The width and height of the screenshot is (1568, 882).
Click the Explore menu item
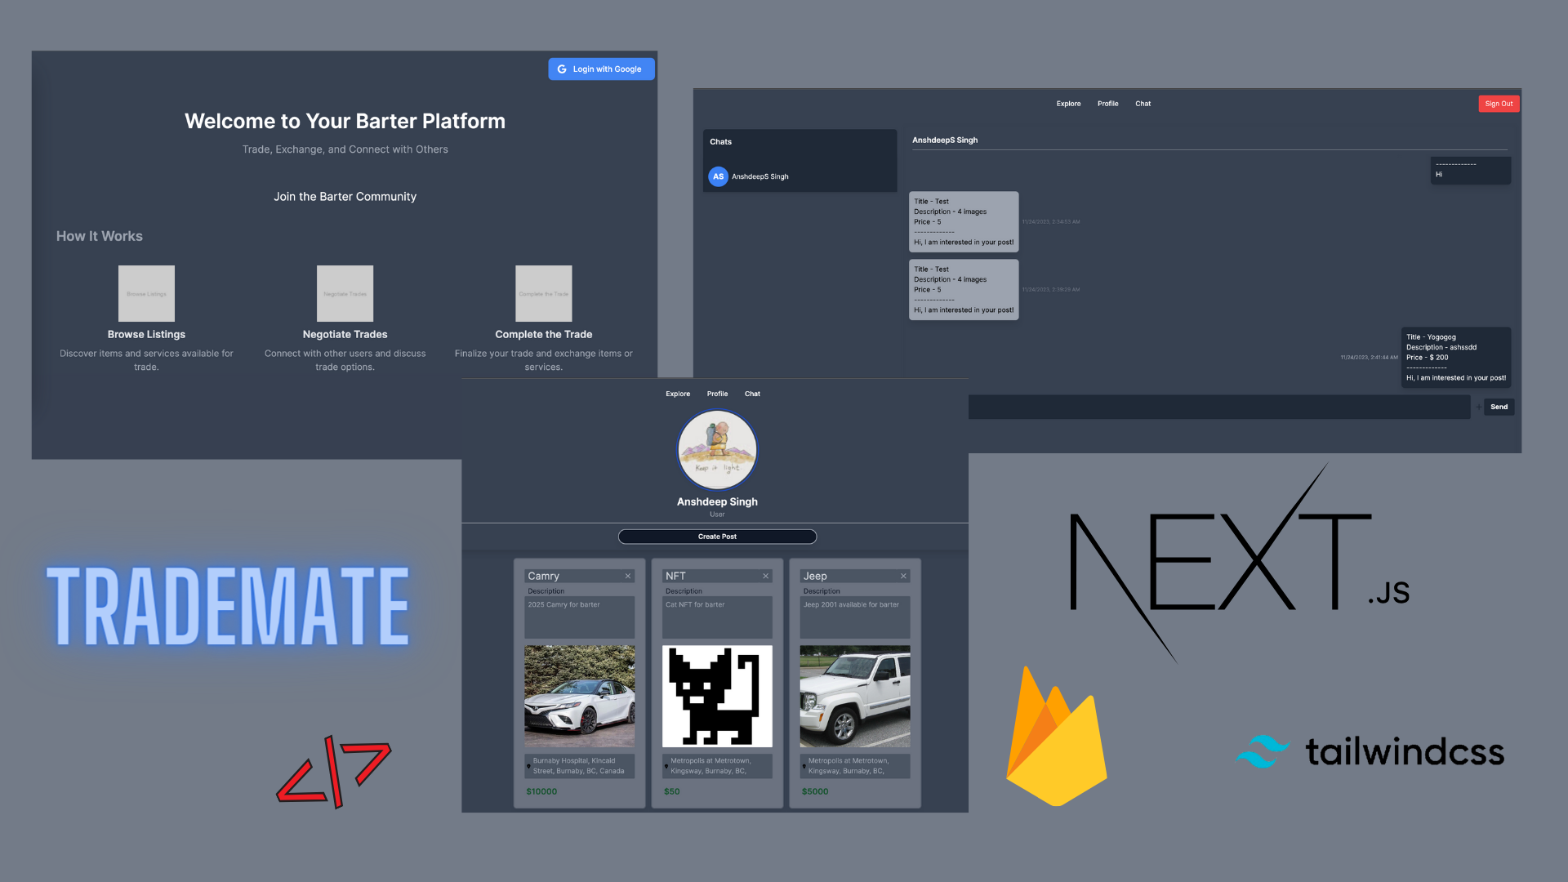pyautogui.click(x=679, y=393)
